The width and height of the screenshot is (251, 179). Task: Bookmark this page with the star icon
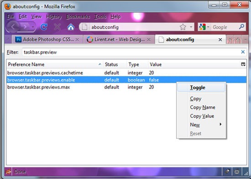183,27
